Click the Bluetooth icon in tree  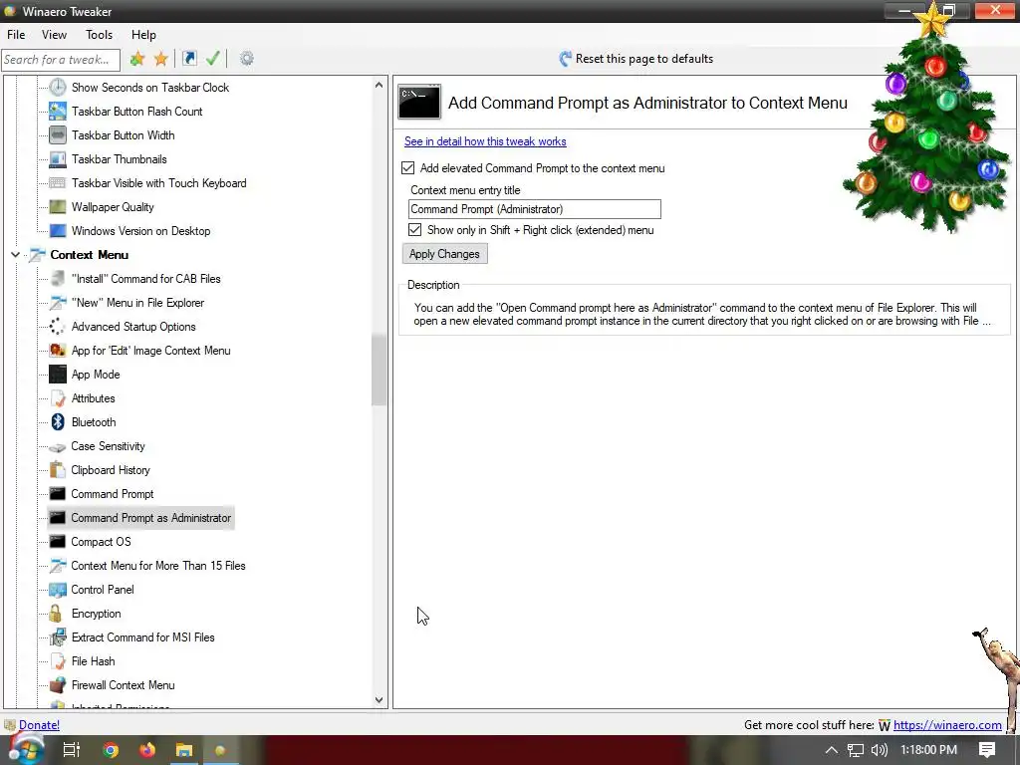coord(58,422)
